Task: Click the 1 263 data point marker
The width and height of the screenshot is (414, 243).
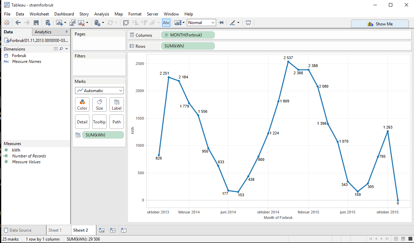Action: coord(388,131)
